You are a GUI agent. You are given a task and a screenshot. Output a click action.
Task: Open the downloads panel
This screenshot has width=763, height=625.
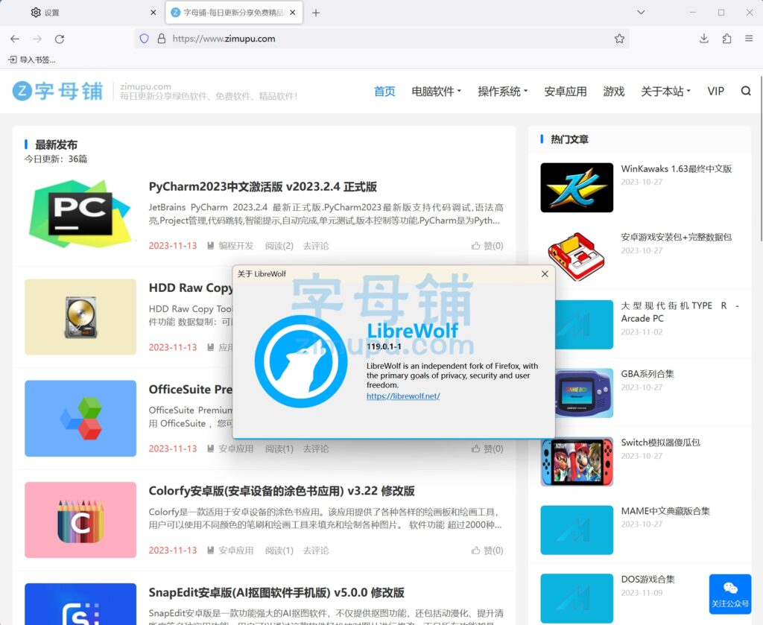(703, 39)
